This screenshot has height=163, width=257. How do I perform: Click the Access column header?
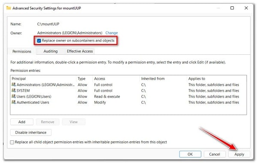116,79
